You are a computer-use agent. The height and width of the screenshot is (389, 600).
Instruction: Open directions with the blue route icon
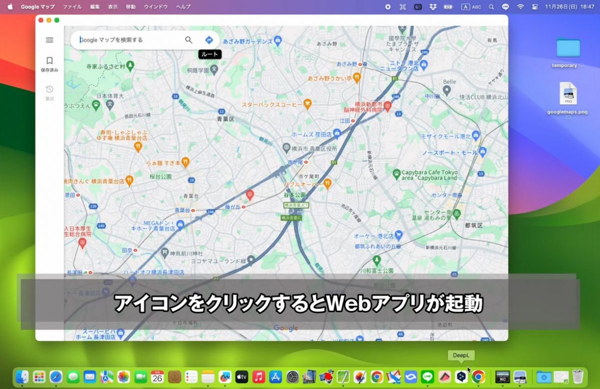click(x=209, y=40)
